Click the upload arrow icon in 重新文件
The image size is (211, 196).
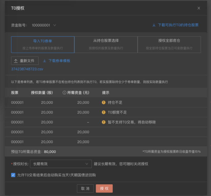pyautogui.click(x=16, y=61)
